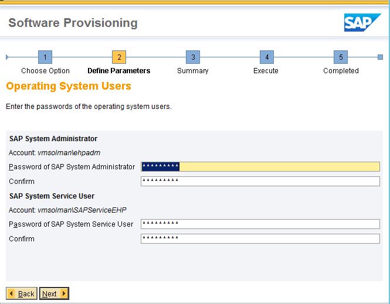Select the Confirm field under SAP System Service User
This screenshot has height=304, width=390.
[260, 238]
